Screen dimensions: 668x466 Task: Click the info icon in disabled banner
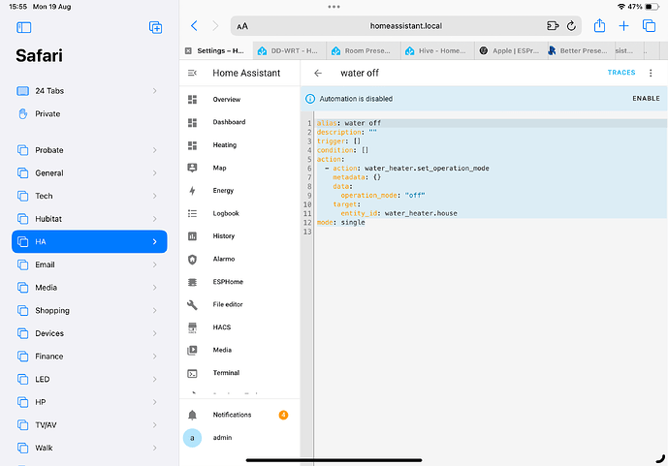coord(310,99)
